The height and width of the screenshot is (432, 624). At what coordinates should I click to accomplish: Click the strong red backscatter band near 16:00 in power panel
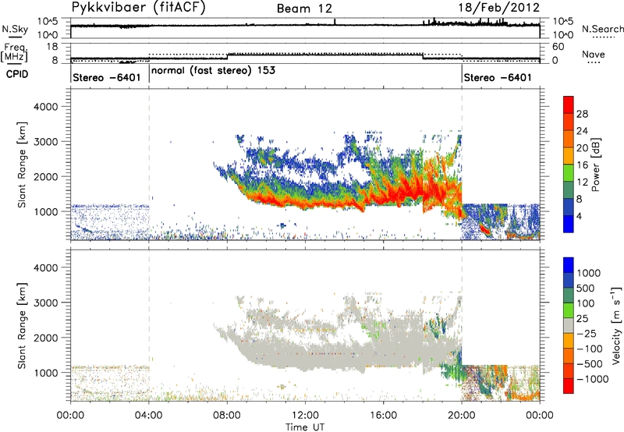click(x=394, y=195)
